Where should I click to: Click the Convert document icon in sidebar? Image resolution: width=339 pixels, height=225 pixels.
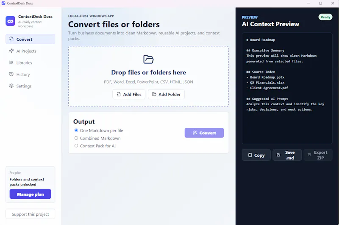(x=11, y=39)
